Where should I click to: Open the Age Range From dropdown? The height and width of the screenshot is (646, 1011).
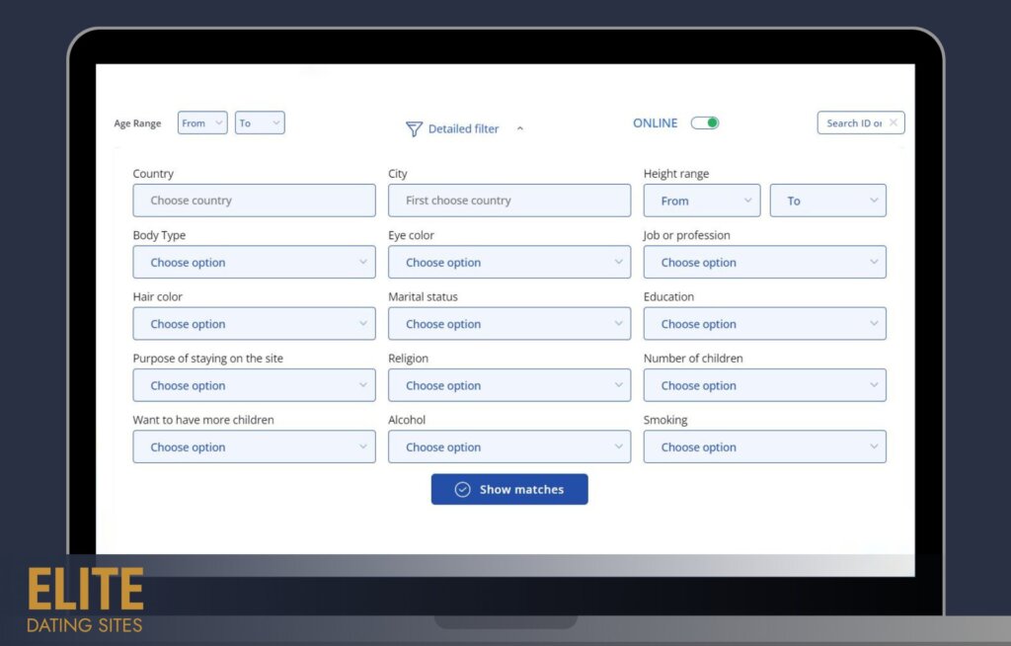tap(201, 122)
